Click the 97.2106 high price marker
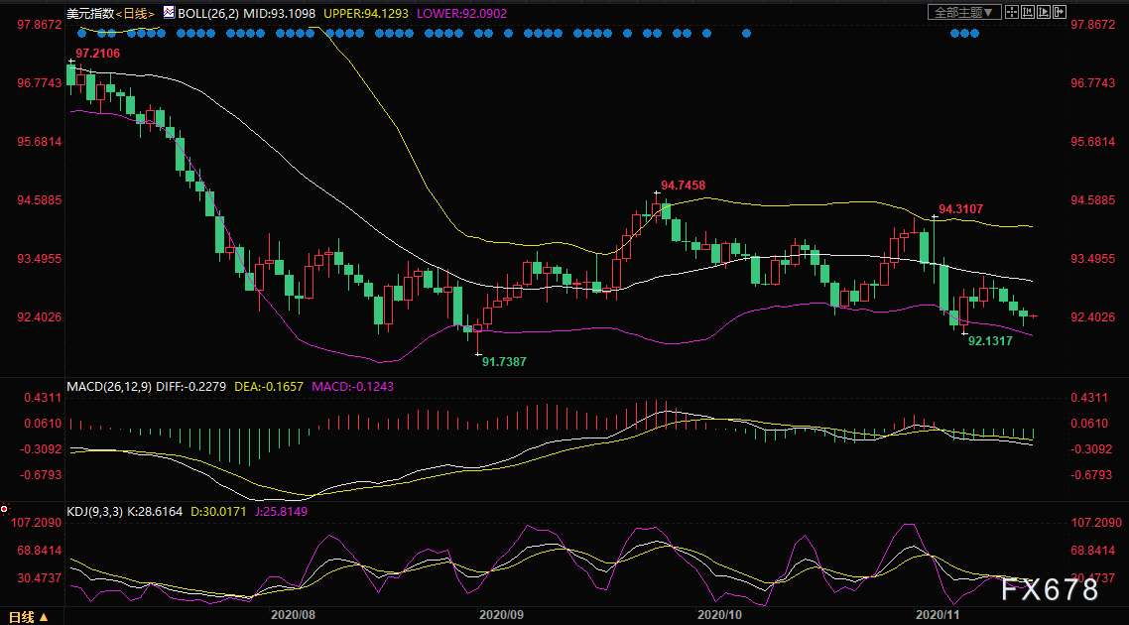 click(97, 53)
